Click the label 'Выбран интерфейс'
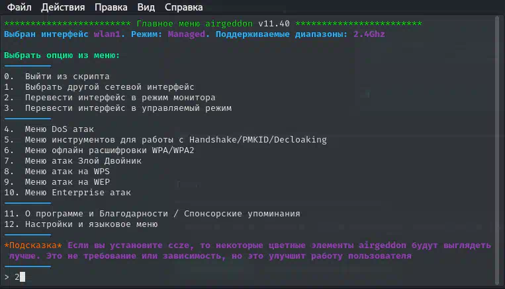 pyautogui.click(x=46, y=34)
